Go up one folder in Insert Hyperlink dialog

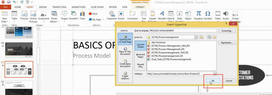click(x=201, y=37)
